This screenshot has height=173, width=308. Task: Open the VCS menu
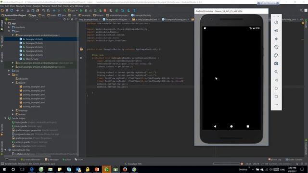click(x=72, y=6)
